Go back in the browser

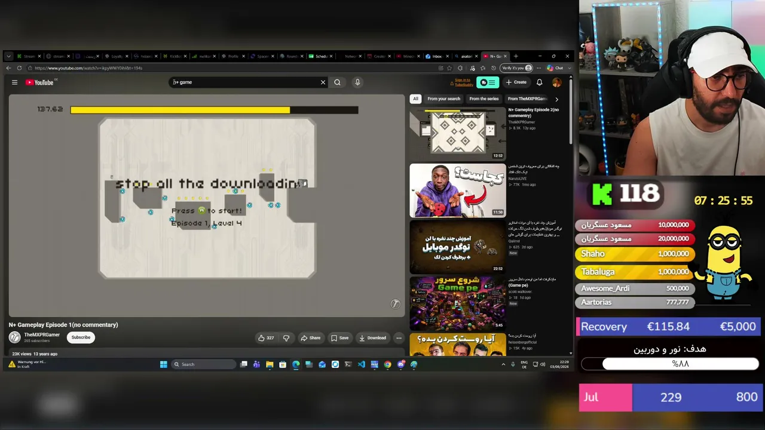8,68
